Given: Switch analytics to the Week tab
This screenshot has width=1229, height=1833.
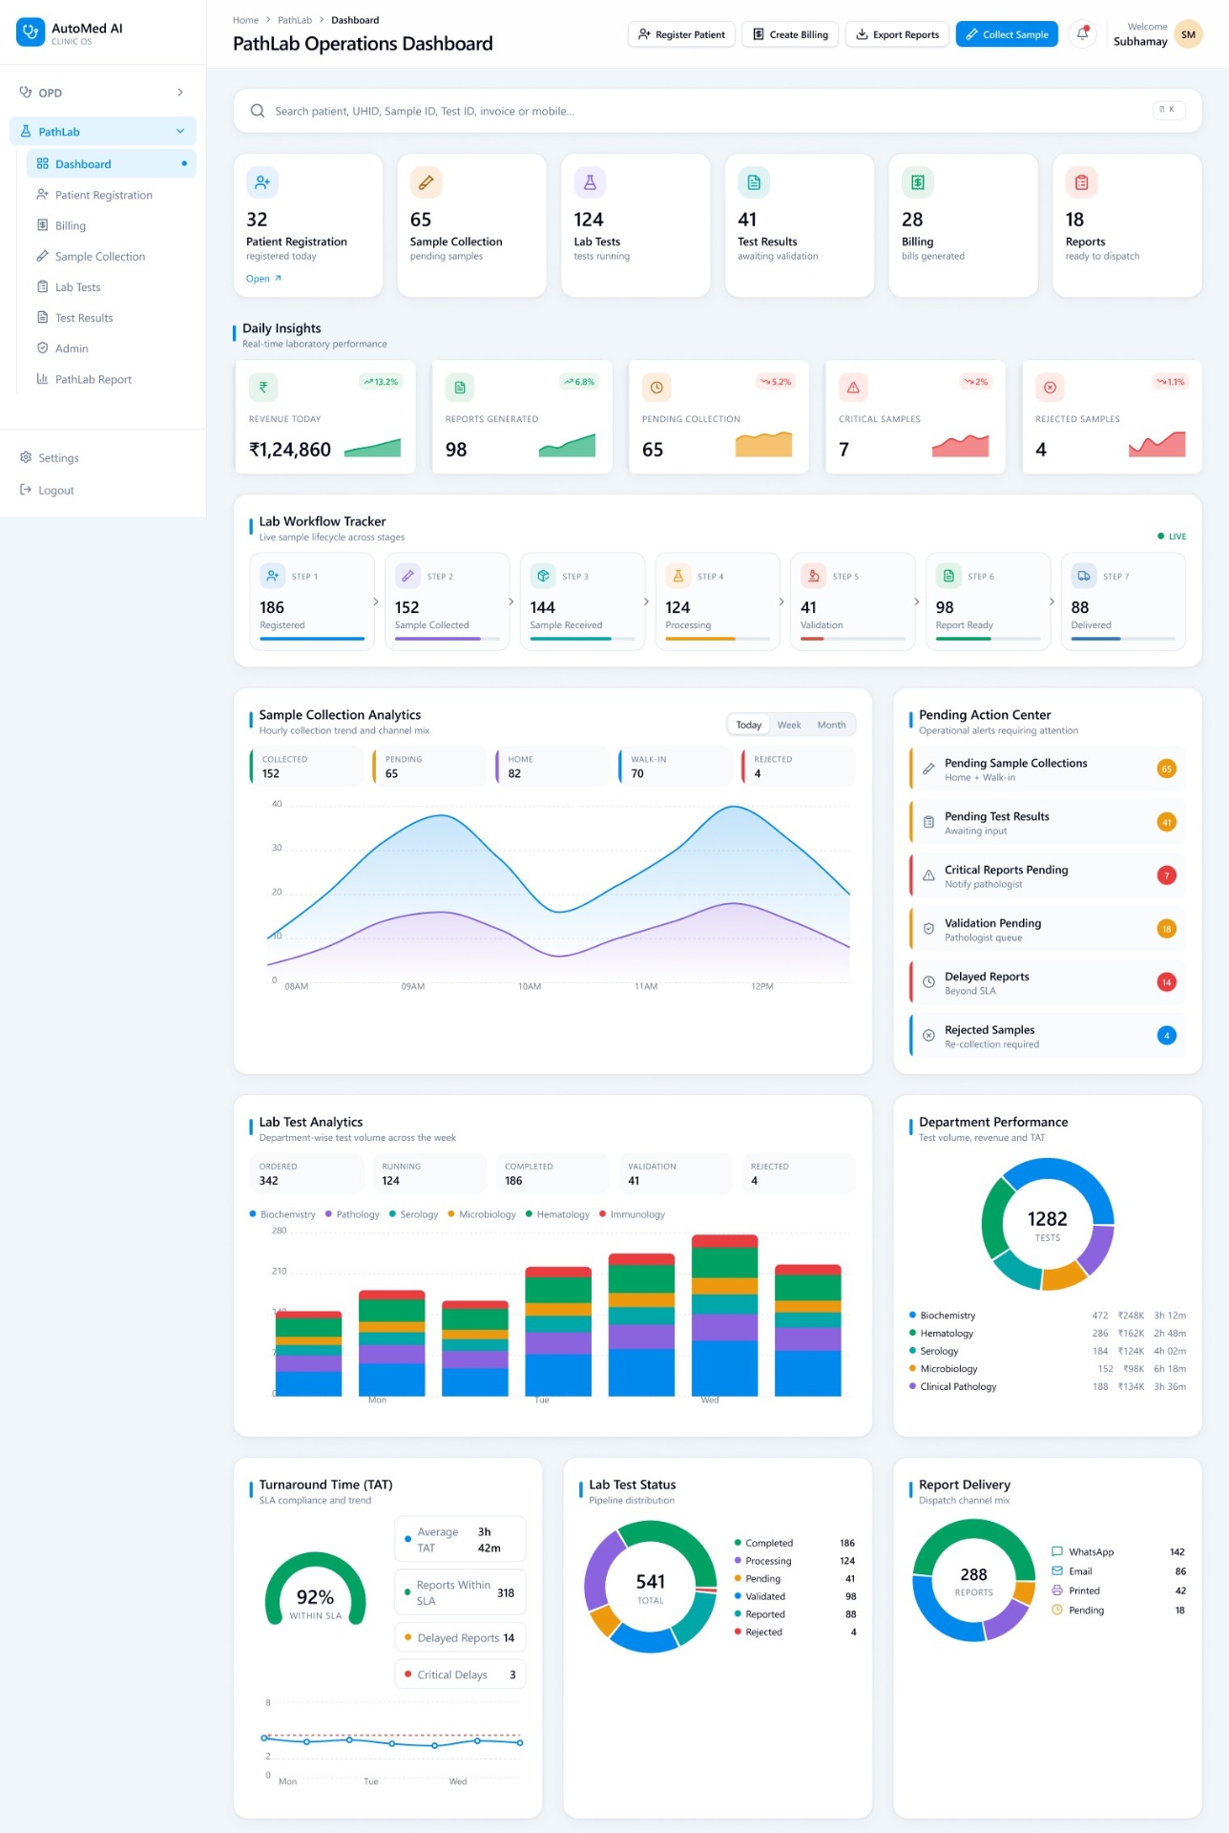Looking at the screenshot, I should 789,725.
